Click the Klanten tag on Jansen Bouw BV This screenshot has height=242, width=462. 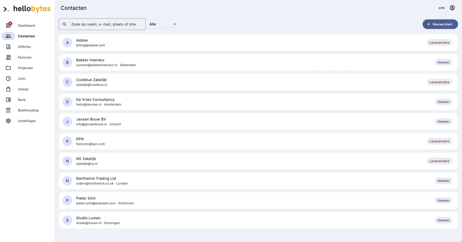443,122
